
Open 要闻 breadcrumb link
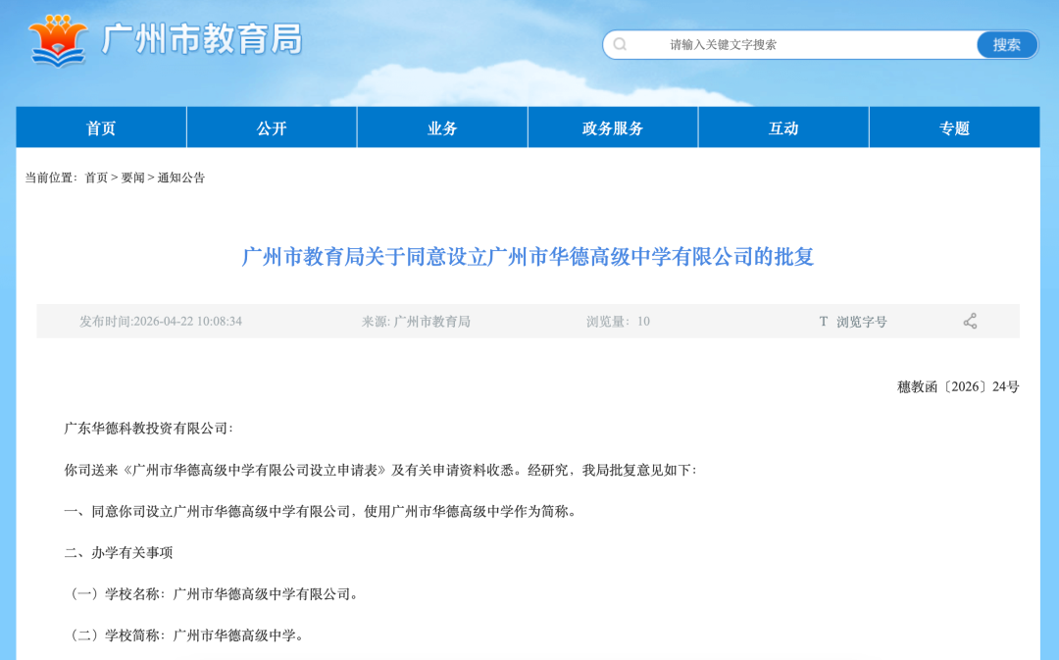coord(132,178)
